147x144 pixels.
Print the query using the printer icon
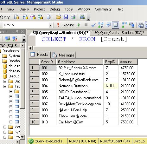(73, 17)
